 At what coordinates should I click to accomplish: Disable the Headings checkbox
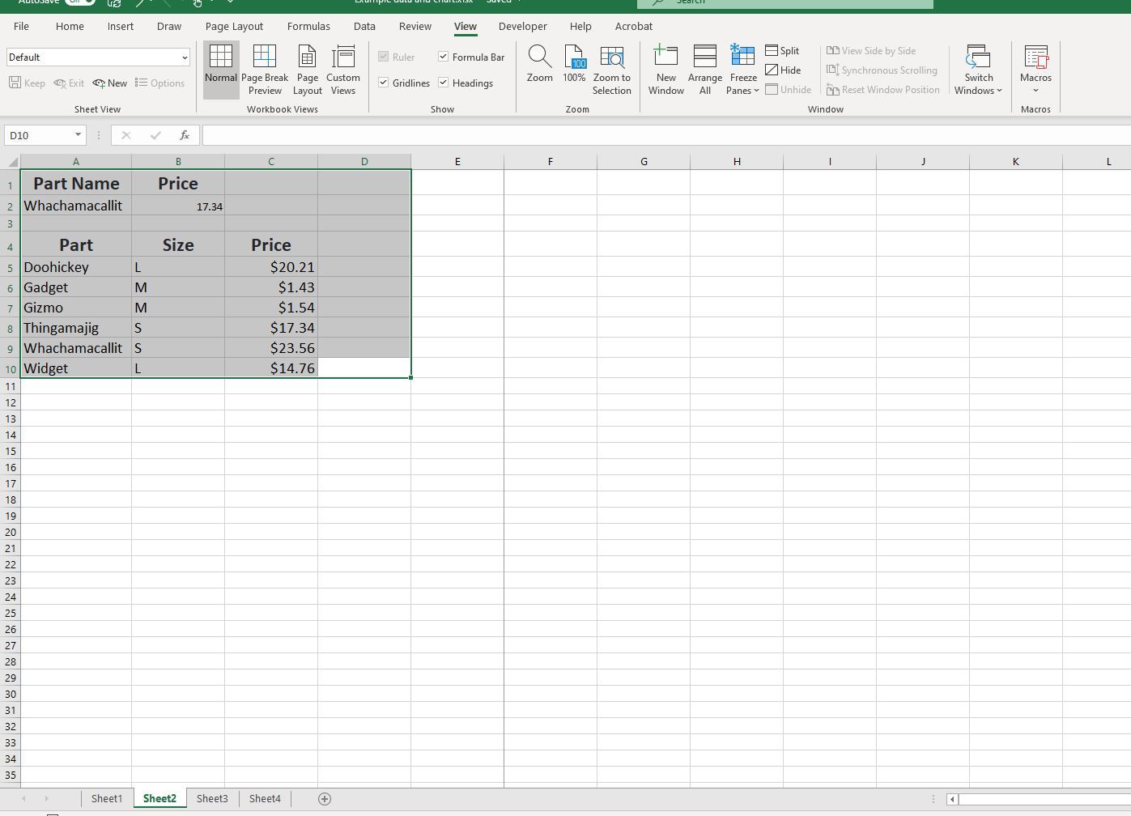click(444, 83)
